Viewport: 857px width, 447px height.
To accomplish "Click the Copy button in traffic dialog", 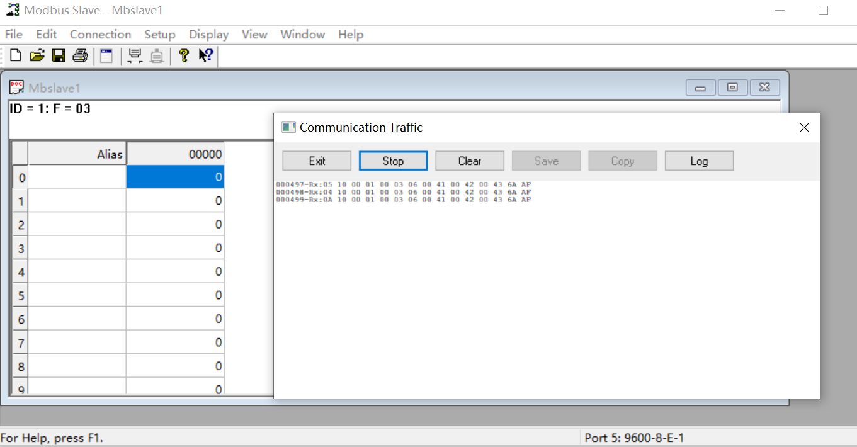I will [x=623, y=161].
